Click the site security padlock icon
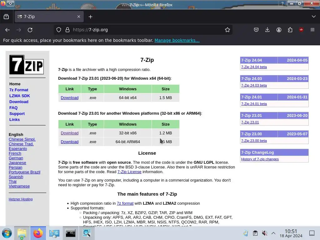 pyautogui.click(x=67, y=30)
